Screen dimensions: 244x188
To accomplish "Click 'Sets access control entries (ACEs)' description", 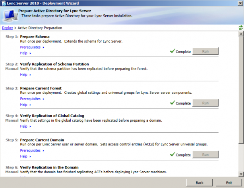I will point(154,144).
